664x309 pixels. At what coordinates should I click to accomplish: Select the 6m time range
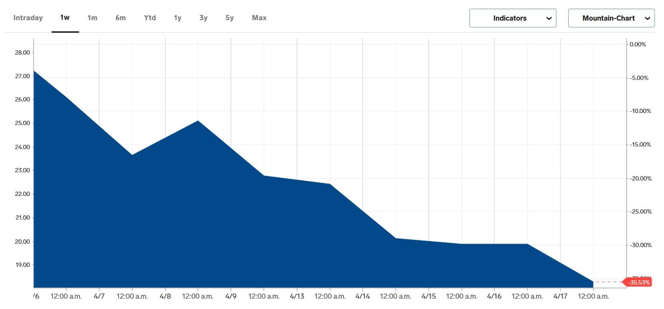click(120, 18)
